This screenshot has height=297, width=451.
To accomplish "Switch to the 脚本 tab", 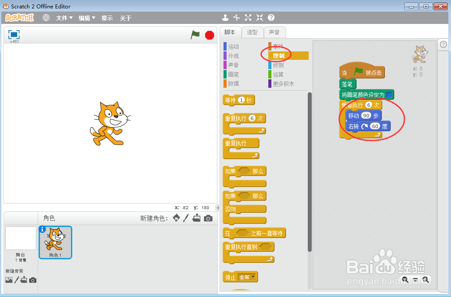I will 230,32.
